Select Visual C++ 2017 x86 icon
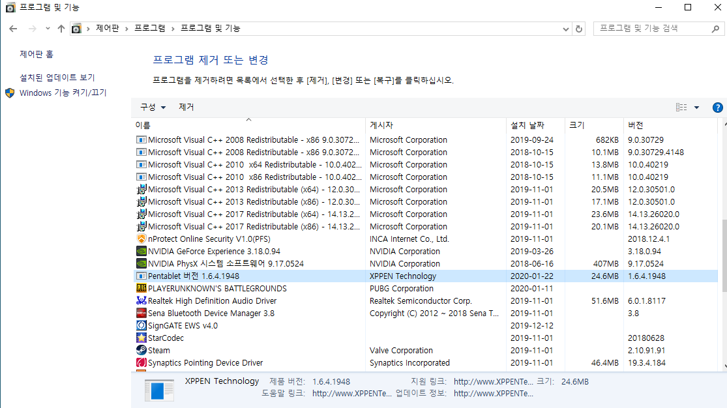The height and width of the screenshot is (408, 727). click(141, 226)
